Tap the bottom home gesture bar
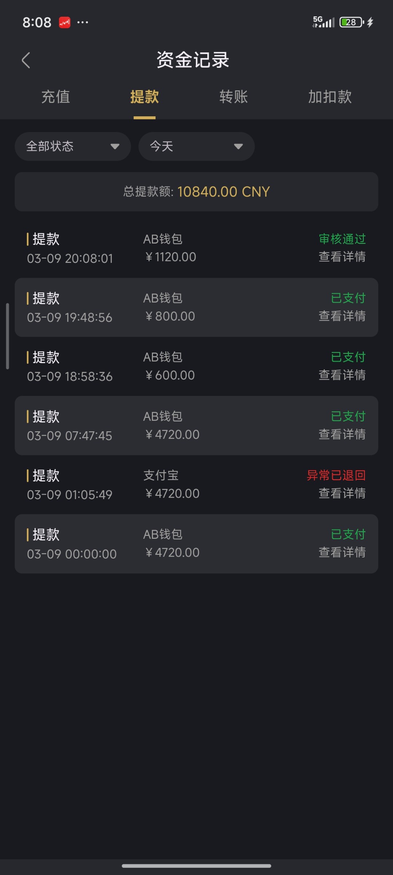The height and width of the screenshot is (875, 393). tap(196, 866)
